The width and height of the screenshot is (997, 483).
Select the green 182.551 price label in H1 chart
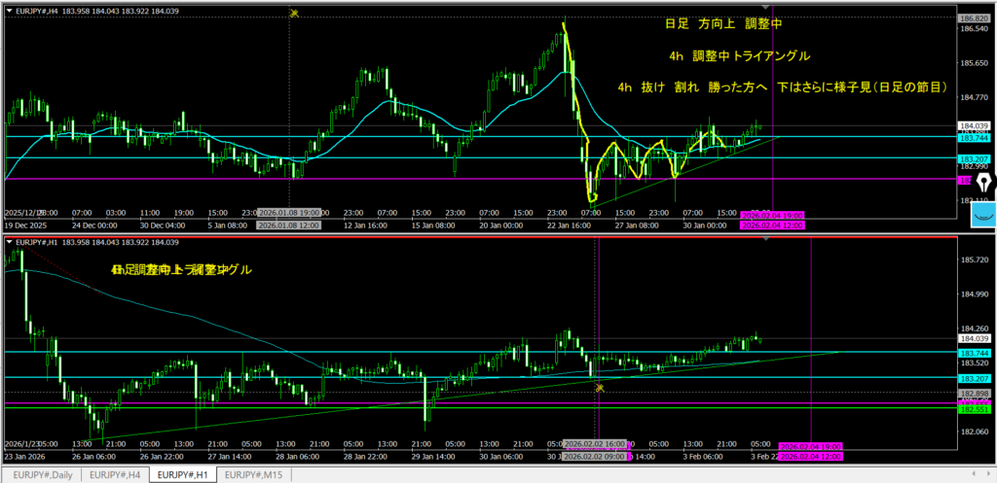[975, 408]
